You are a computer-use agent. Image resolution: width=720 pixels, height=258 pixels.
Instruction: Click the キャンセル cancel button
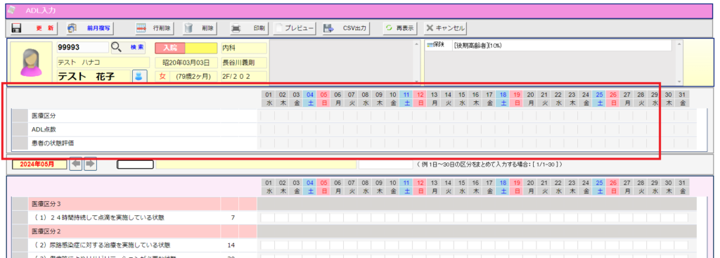tap(445, 28)
